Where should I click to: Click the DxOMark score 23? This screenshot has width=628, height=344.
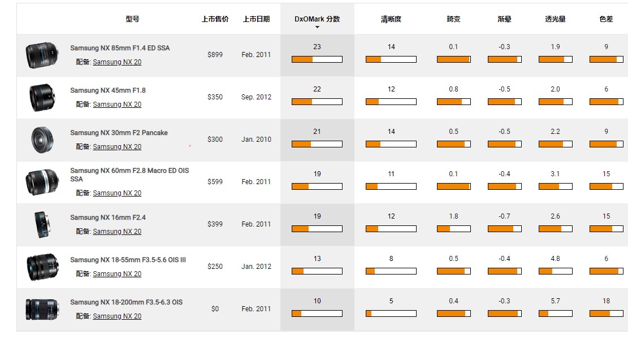(x=317, y=47)
